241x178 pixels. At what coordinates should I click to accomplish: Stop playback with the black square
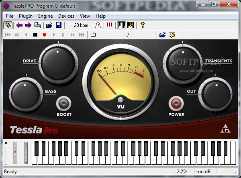coord(35,35)
